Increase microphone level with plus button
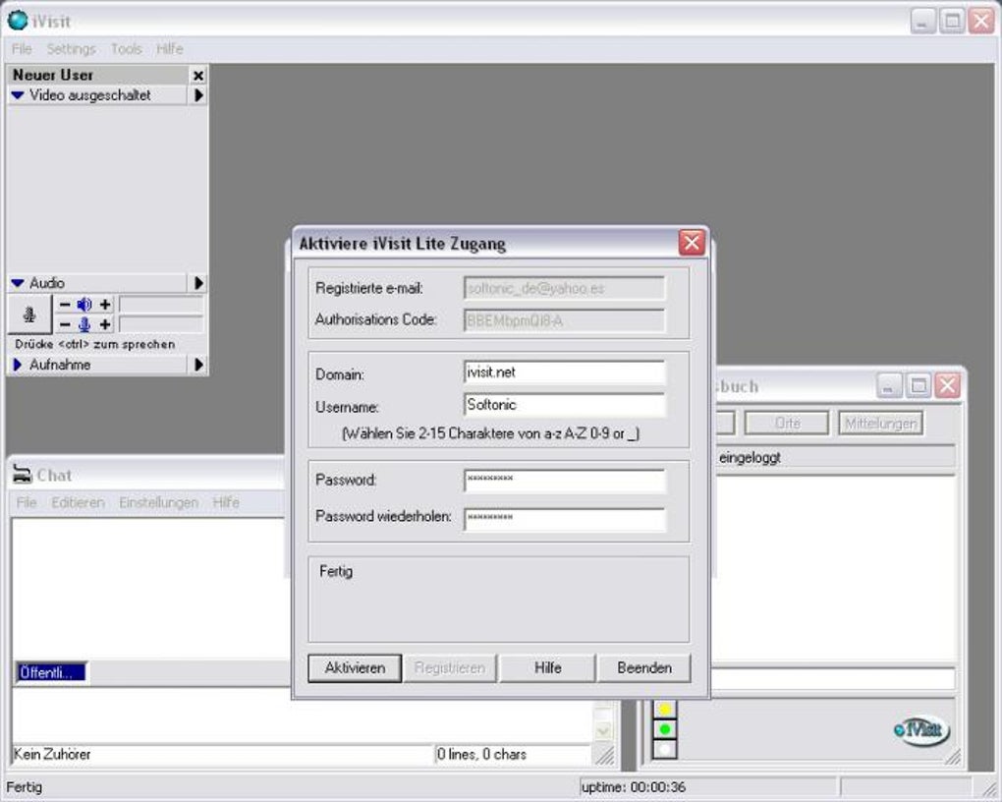1002x802 pixels. [105, 325]
